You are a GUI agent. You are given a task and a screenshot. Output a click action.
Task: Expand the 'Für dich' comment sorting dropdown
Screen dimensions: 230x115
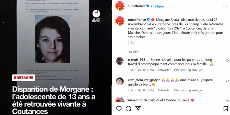click(135, 52)
